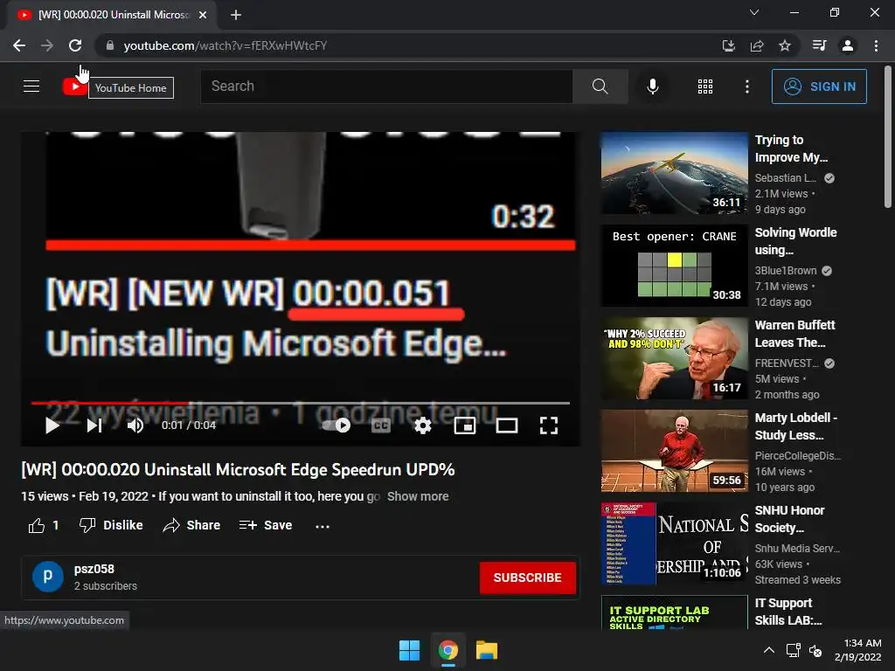Open network tray icon
The image size is (895, 671).
(793, 650)
